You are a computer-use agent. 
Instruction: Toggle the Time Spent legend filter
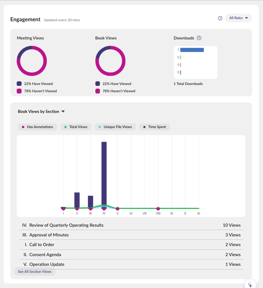[155, 127]
